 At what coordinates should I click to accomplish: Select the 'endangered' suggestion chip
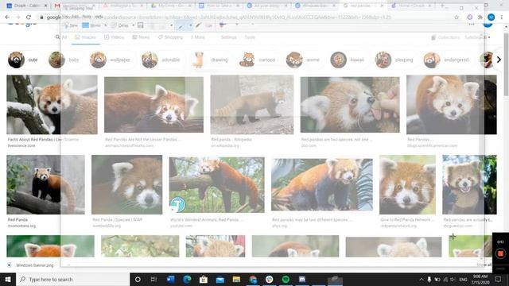[447, 60]
